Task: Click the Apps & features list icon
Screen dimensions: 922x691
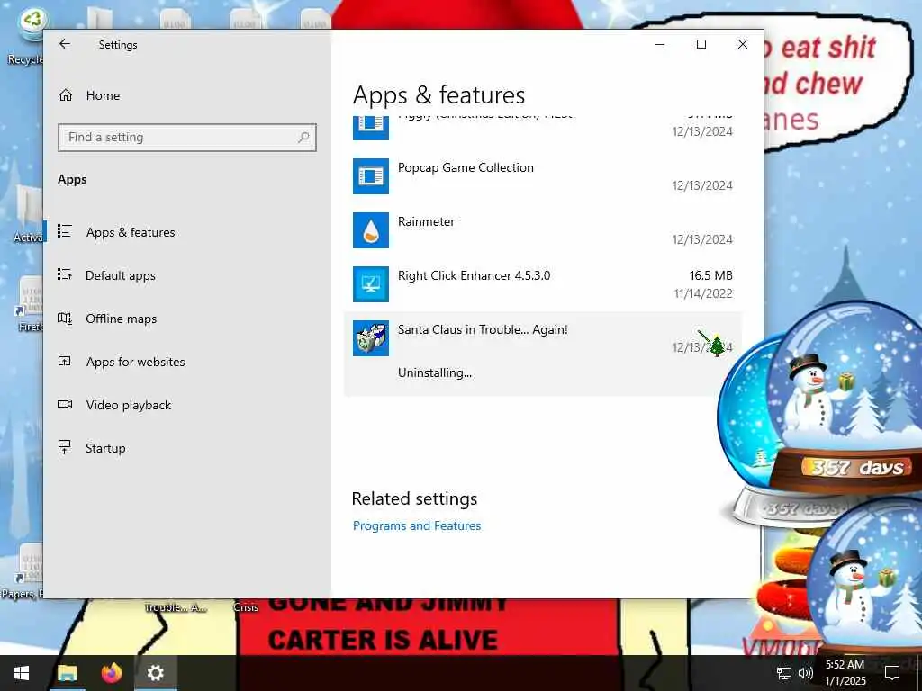Action: [x=65, y=231]
